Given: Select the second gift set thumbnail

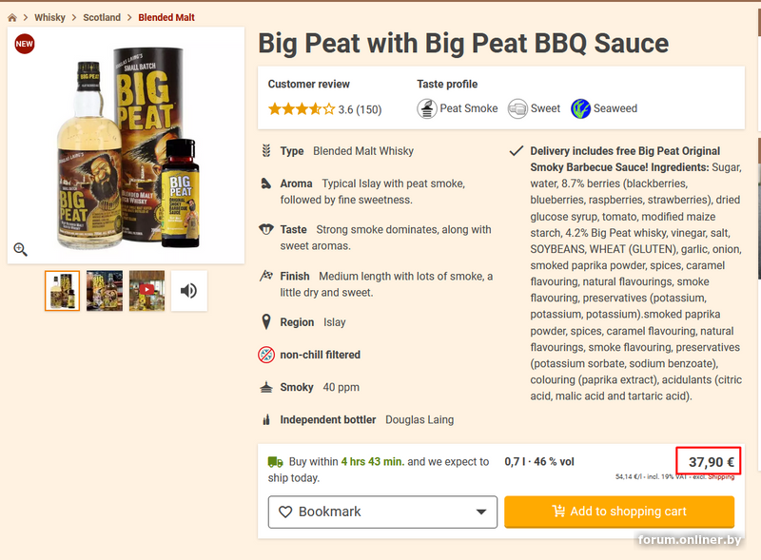Looking at the screenshot, I should point(105,291).
